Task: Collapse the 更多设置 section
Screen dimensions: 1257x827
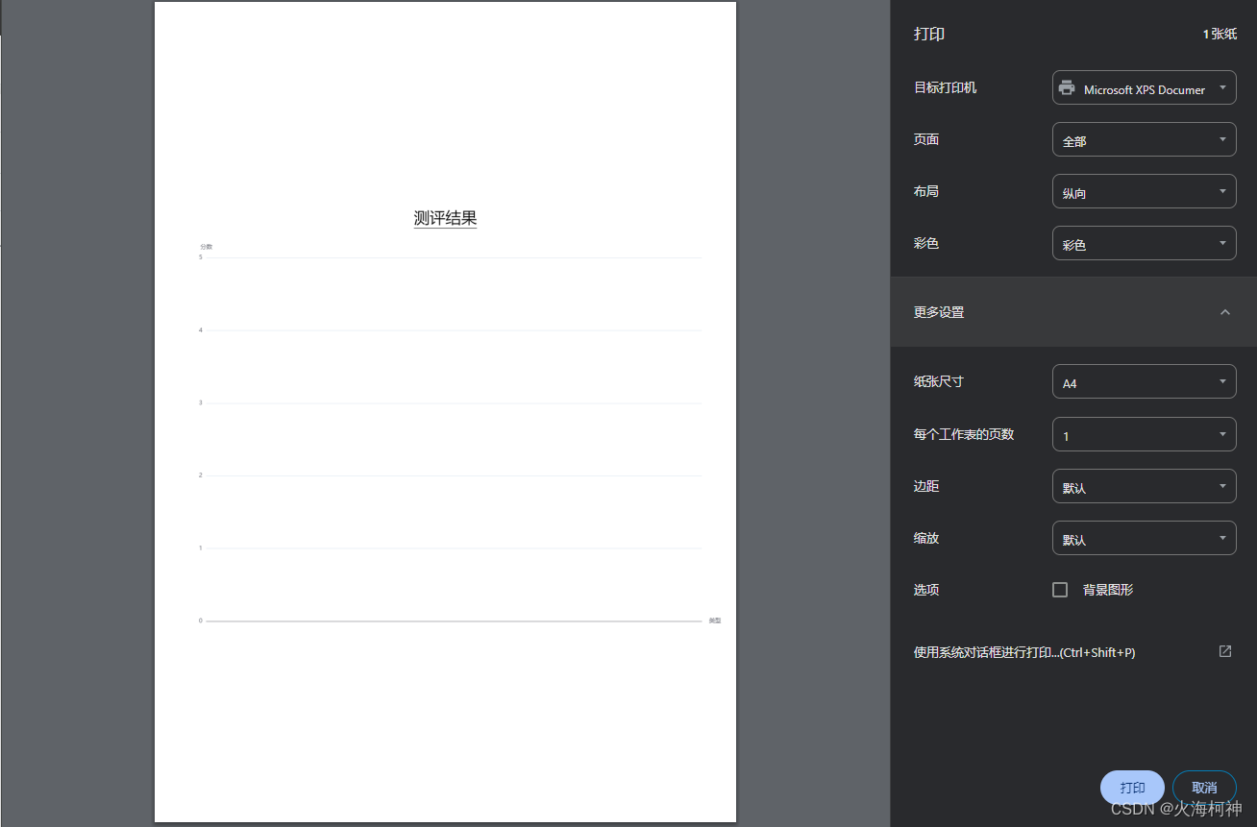Action: coord(1073,312)
